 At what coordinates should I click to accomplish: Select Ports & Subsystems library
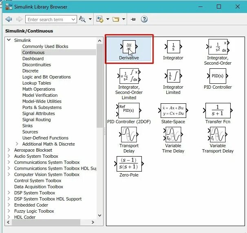pyautogui.click(x=42, y=107)
